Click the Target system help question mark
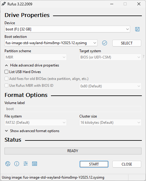The height and width of the screenshot is (181, 146). click(143, 57)
